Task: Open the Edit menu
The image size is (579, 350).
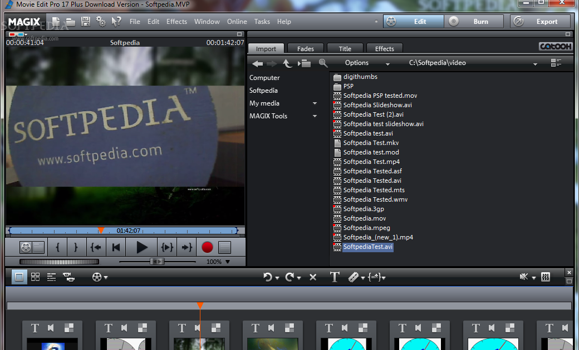Action: click(x=153, y=22)
